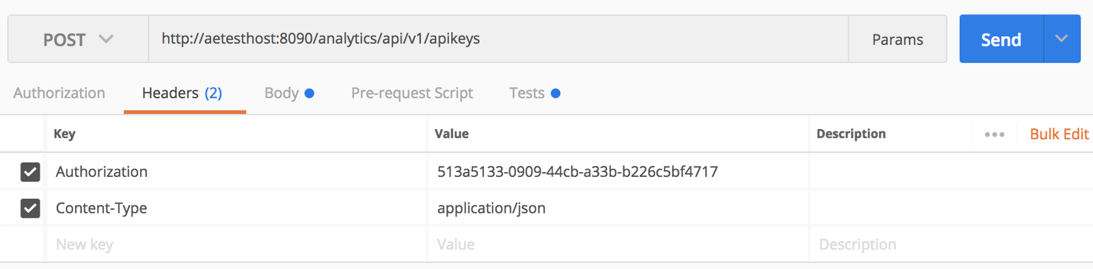Screen dimensions: 1093x269
Task: Click the Bulk Edit link
Action: pos(1059,134)
